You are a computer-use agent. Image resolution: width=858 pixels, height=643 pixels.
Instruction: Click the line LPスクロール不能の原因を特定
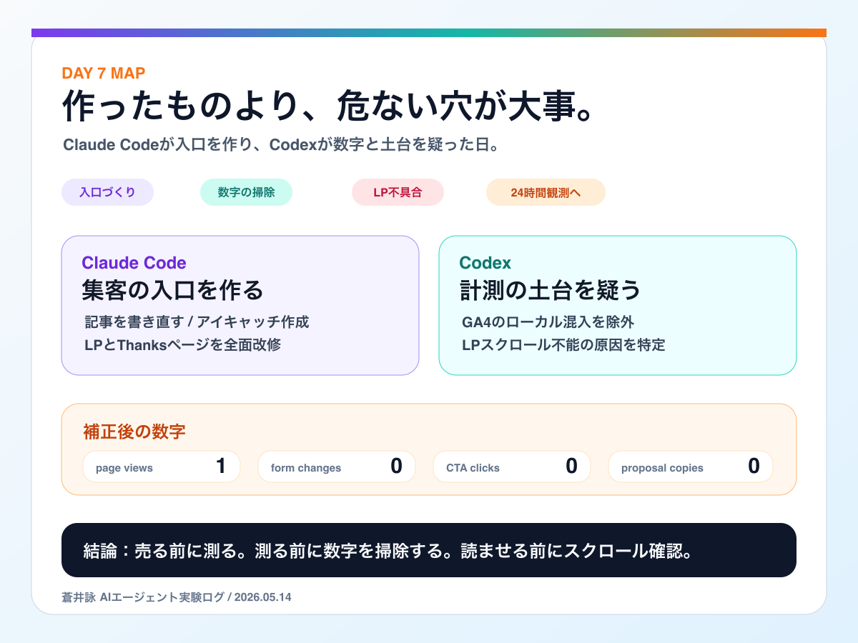[x=563, y=345]
